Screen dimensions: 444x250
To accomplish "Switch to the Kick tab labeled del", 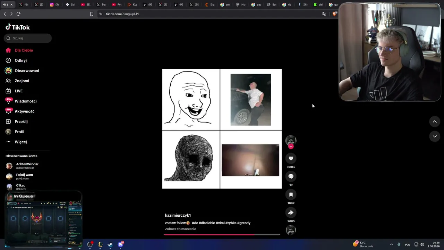I will tap(318, 5).
